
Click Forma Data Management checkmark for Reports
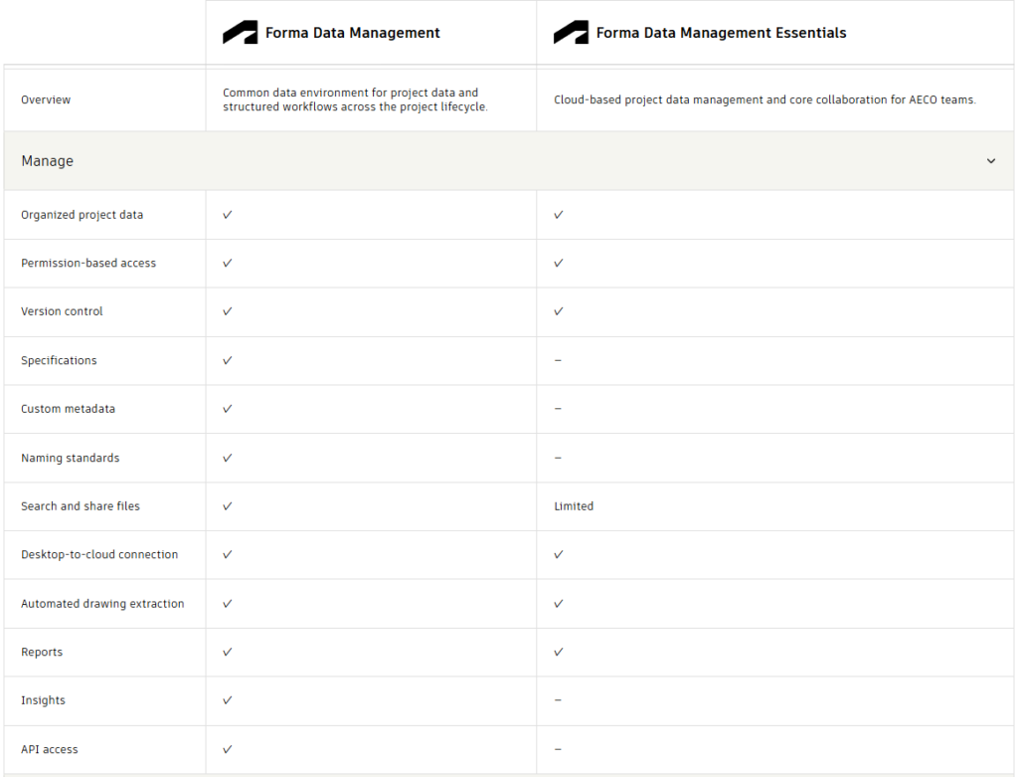click(228, 652)
